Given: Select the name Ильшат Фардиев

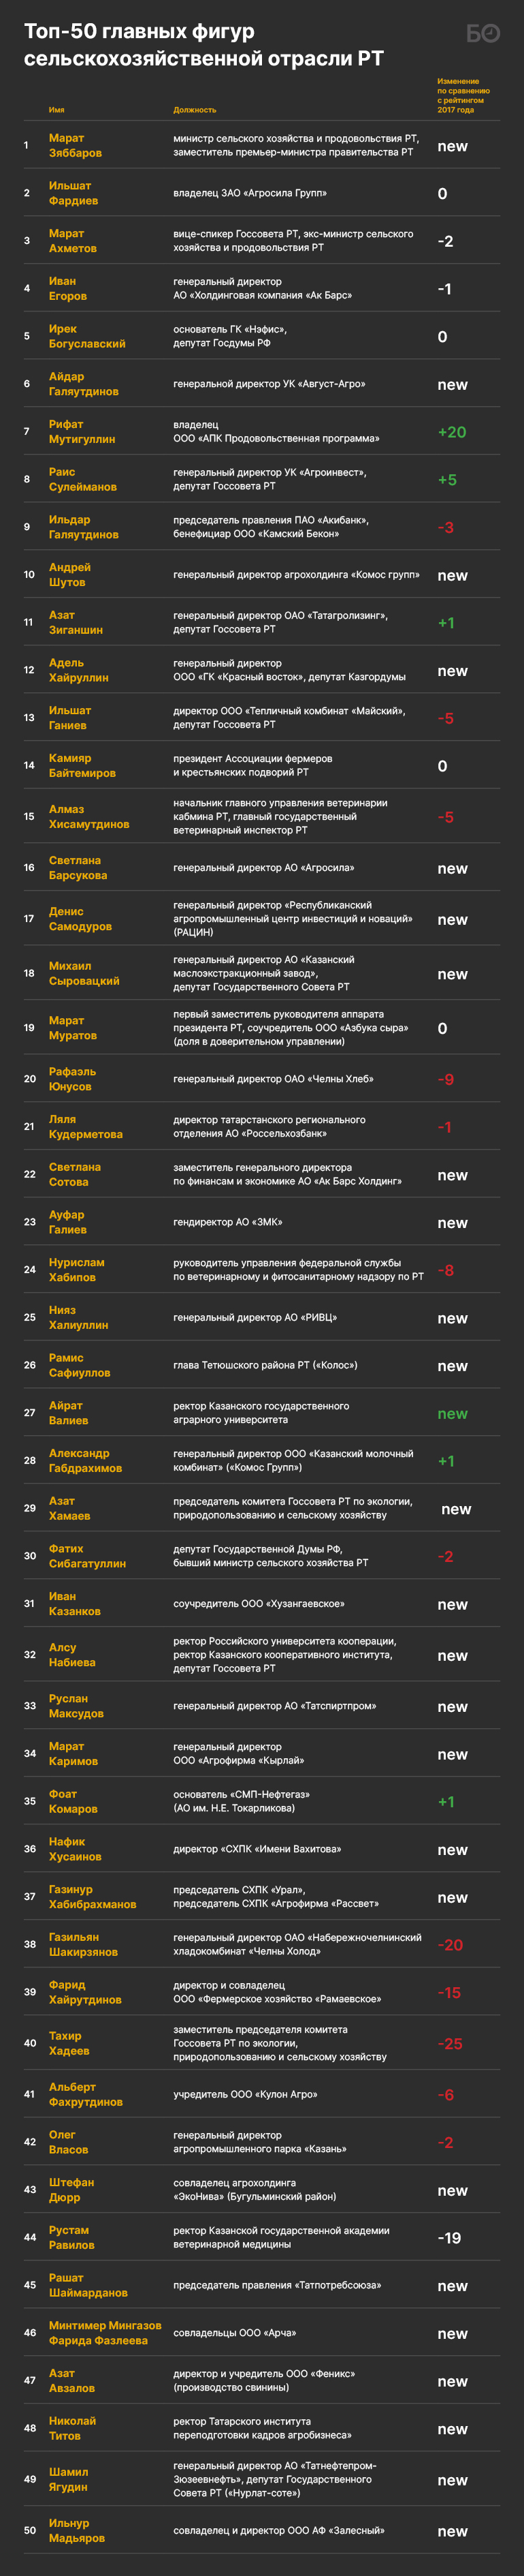Looking at the screenshot, I should click(x=73, y=193).
